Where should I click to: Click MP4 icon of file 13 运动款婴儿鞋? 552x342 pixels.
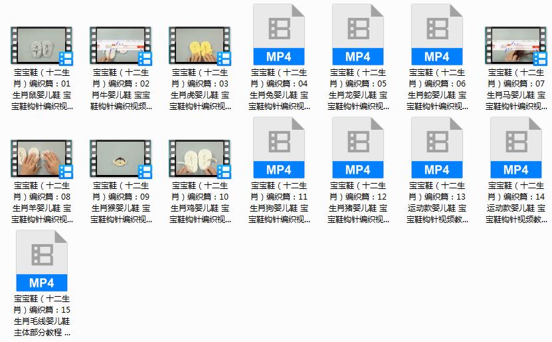tap(436, 148)
